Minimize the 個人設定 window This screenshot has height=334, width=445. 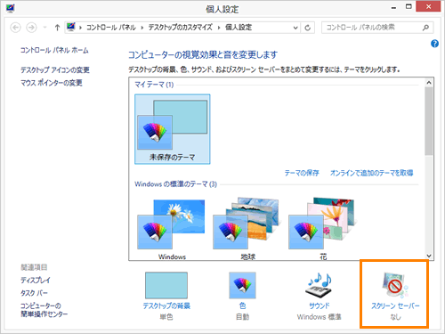tap(393, 7)
